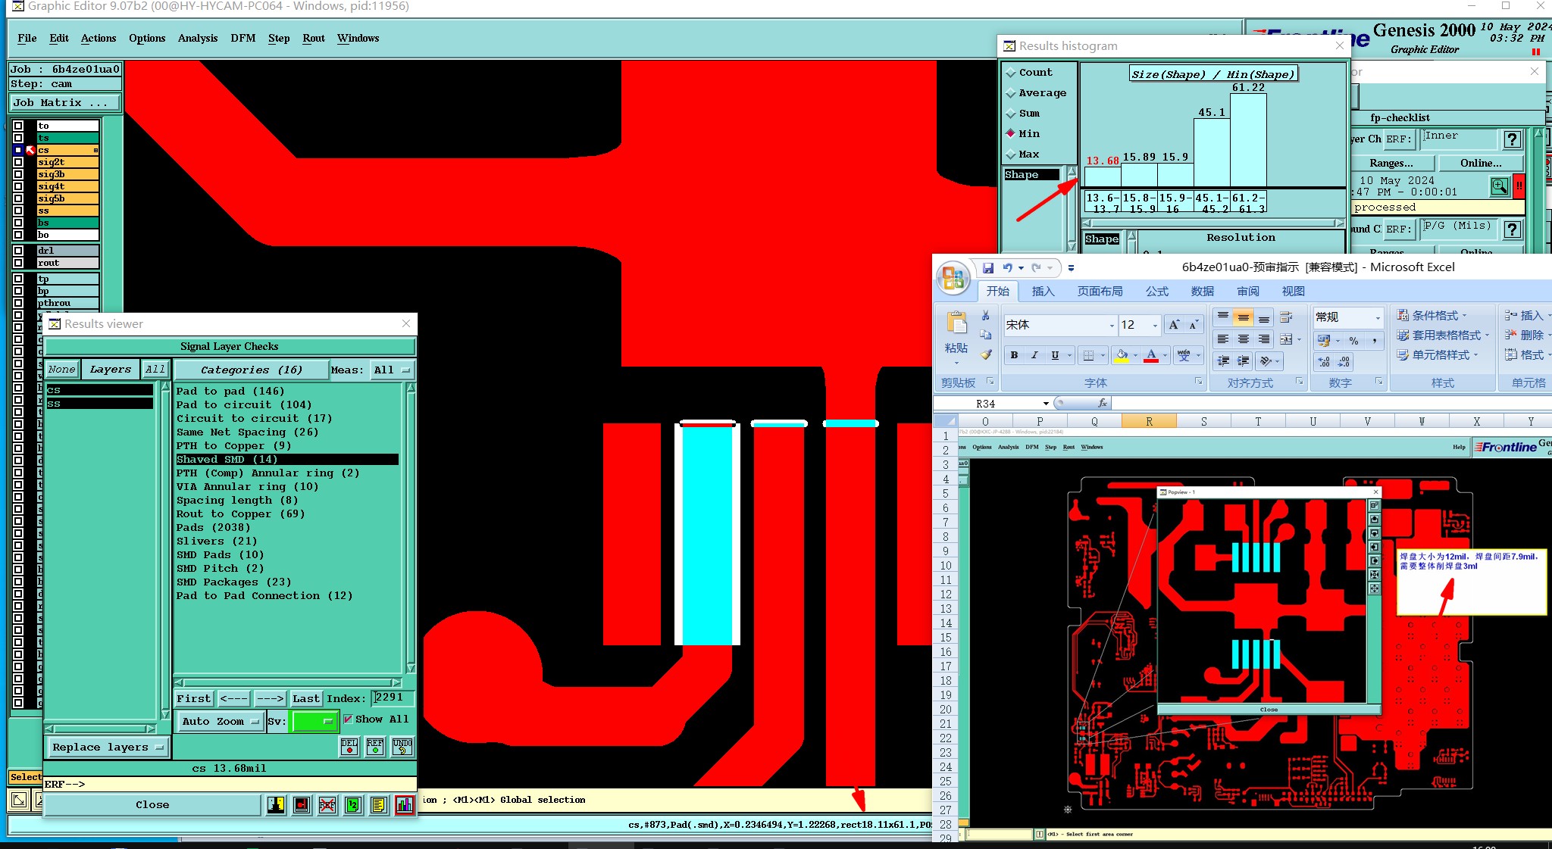1552x849 pixels.
Task: Expand the Excel font size dropdown
Action: click(1155, 326)
